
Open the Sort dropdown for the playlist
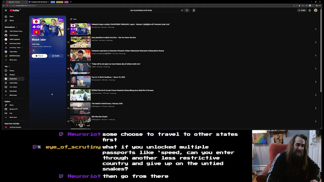(73, 19)
